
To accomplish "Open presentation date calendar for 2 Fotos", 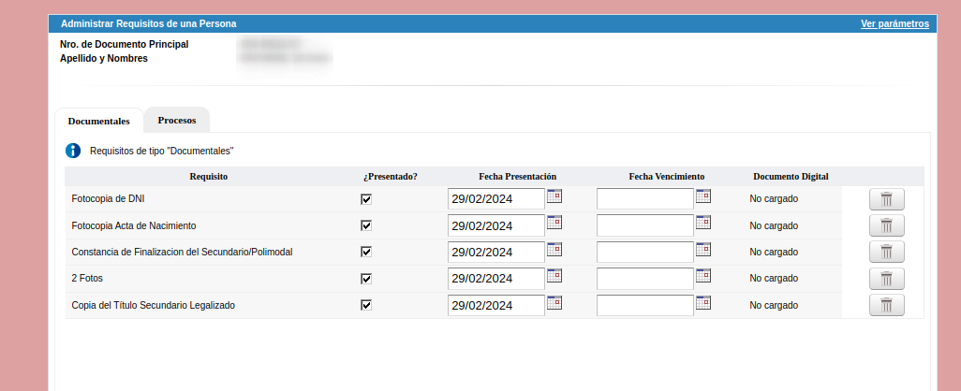I will pos(554,275).
